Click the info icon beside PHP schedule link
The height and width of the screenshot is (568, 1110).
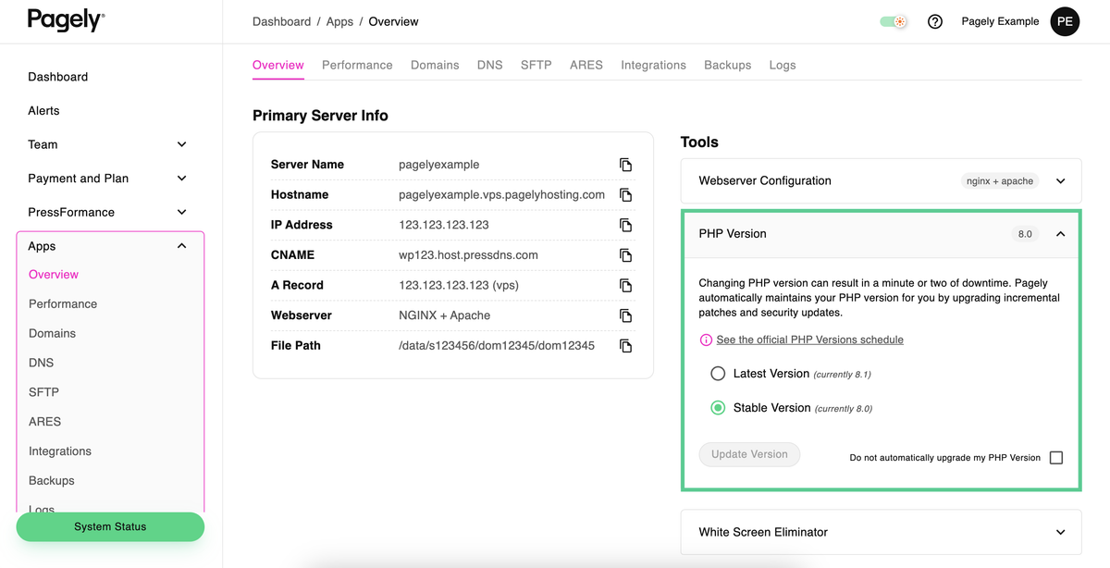[x=706, y=340]
